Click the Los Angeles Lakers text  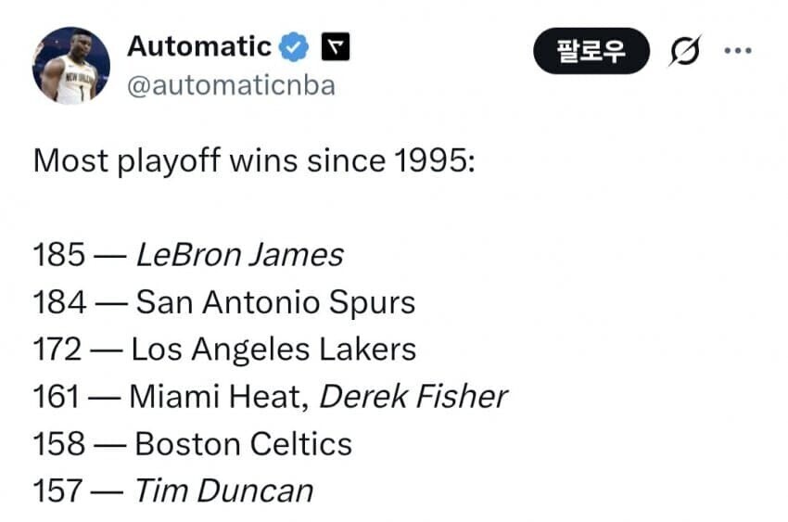click(273, 350)
